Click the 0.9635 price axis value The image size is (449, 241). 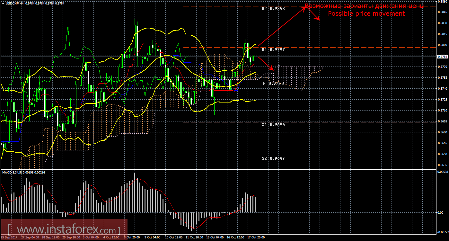(x=442, y=165)
